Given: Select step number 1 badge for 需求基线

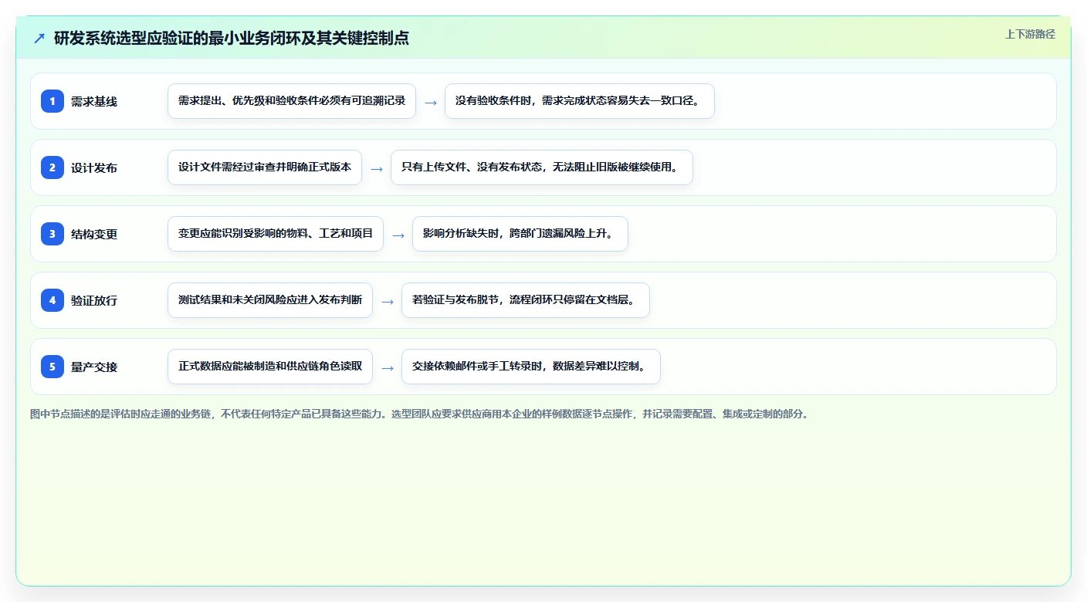Looking at the screenshot, I should pos(52,101).
